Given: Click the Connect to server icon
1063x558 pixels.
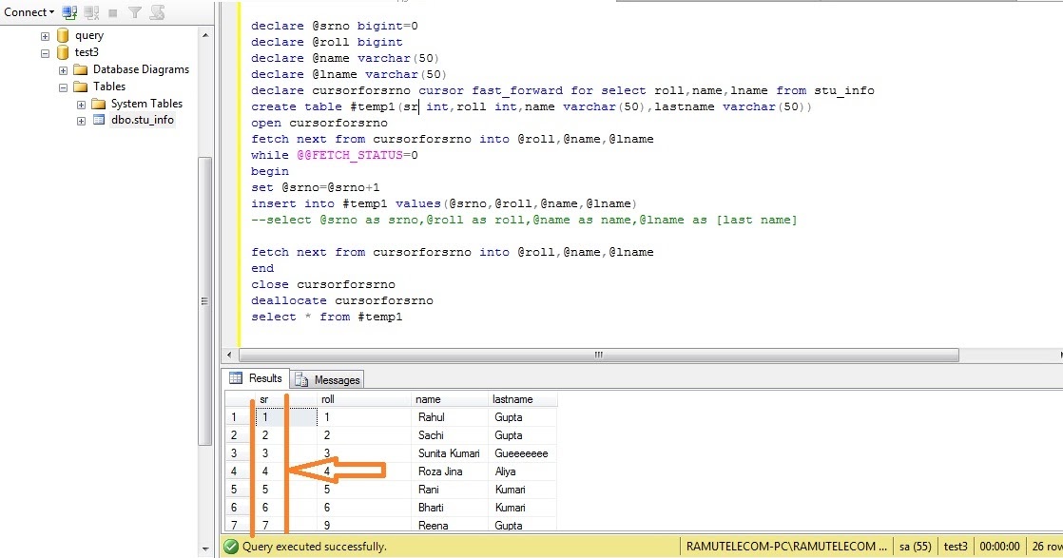Looking at the screenshot, I should coord(69,12).
